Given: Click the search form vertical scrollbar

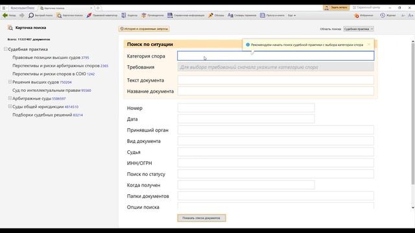Looking at the screenshot, I should pyautogui.click(x=412, y=114).
